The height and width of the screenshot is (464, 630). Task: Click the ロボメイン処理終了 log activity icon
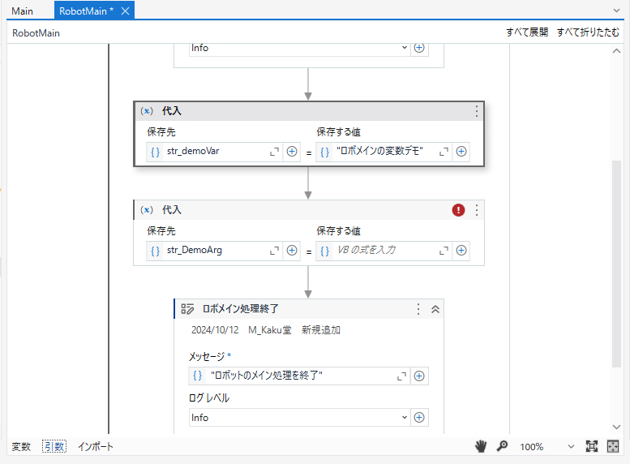tap(187, 309)
